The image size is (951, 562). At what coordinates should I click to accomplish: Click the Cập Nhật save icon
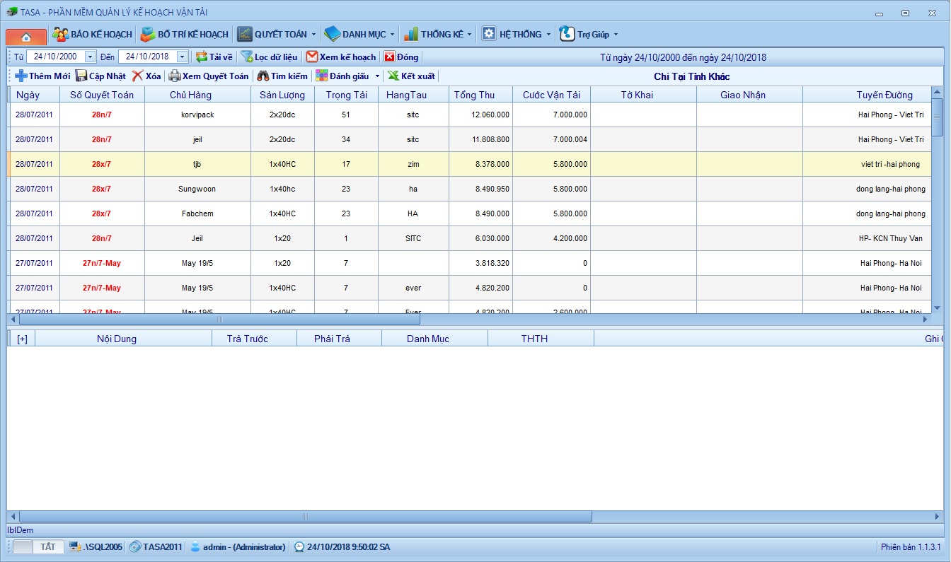[x=81, y=76]
